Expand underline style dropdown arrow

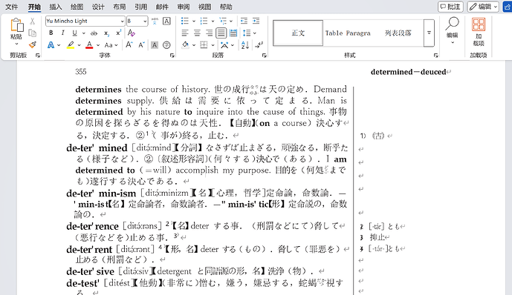pos(83,33)
